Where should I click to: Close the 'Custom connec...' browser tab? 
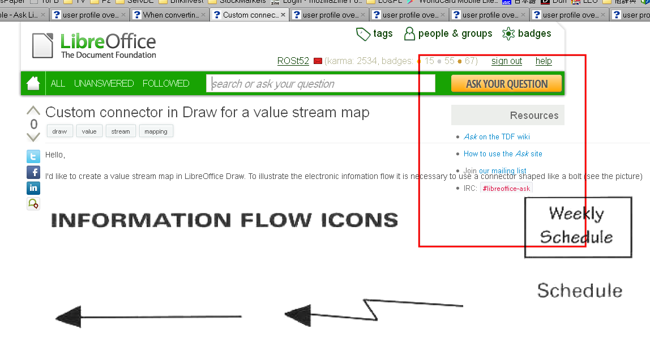[284, 15]
